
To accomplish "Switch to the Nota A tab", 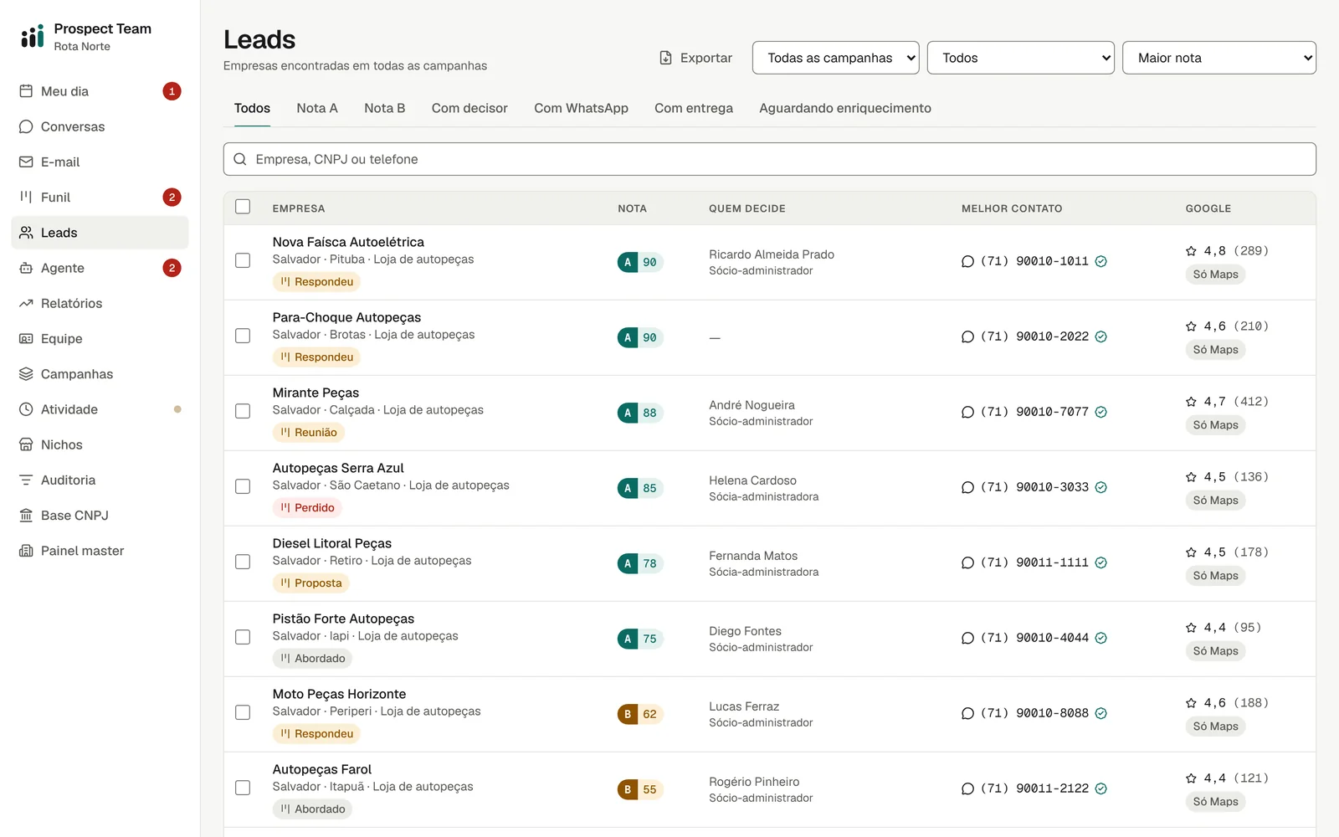I will [317, 108].
